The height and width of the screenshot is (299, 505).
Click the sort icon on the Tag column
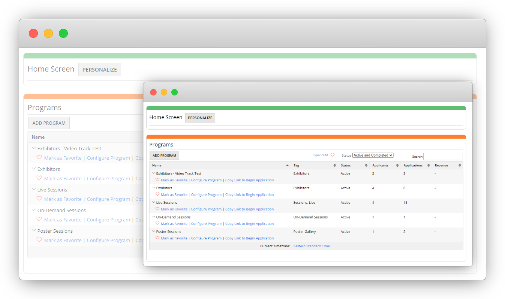point(334,165)
